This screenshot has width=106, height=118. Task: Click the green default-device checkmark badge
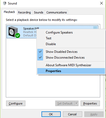(17, 35)
